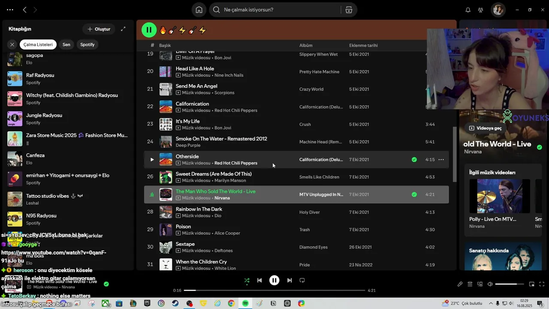
Task: Open Tattoo studio vibes playlist
Action: (69, 199)
